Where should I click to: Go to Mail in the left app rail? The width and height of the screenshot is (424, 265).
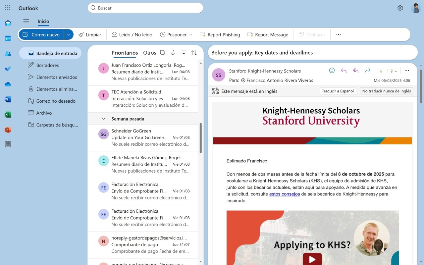click(x=8, y=23)
